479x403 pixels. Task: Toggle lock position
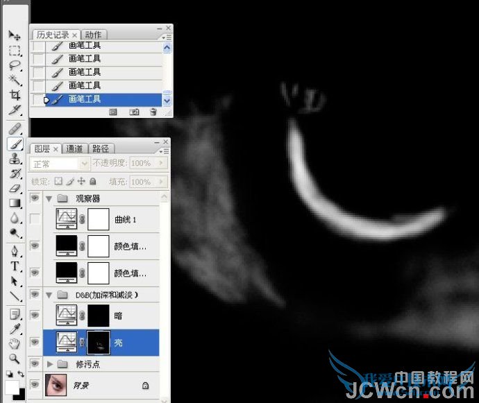click(81, 181)
